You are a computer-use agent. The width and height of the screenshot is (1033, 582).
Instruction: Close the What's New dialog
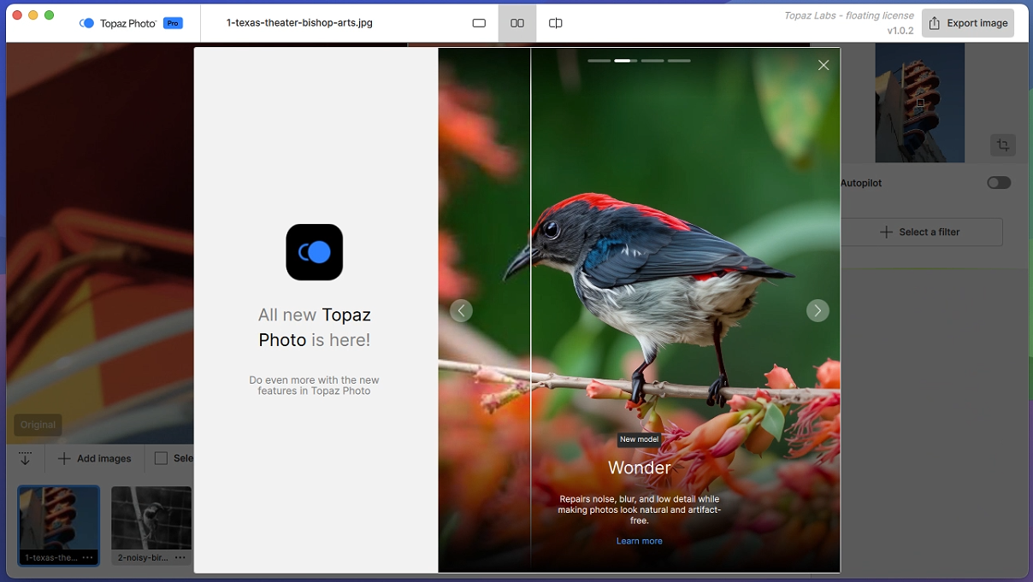point(823,65)
